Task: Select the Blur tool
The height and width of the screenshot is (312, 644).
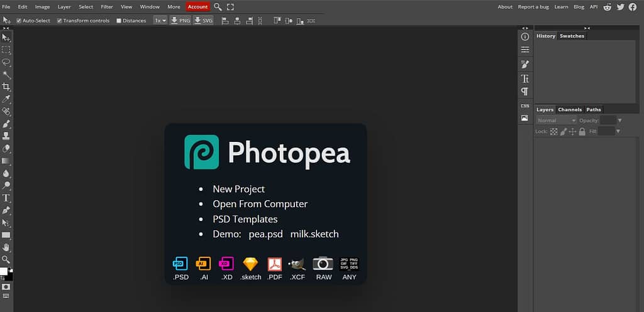Action: coord(6,173)
